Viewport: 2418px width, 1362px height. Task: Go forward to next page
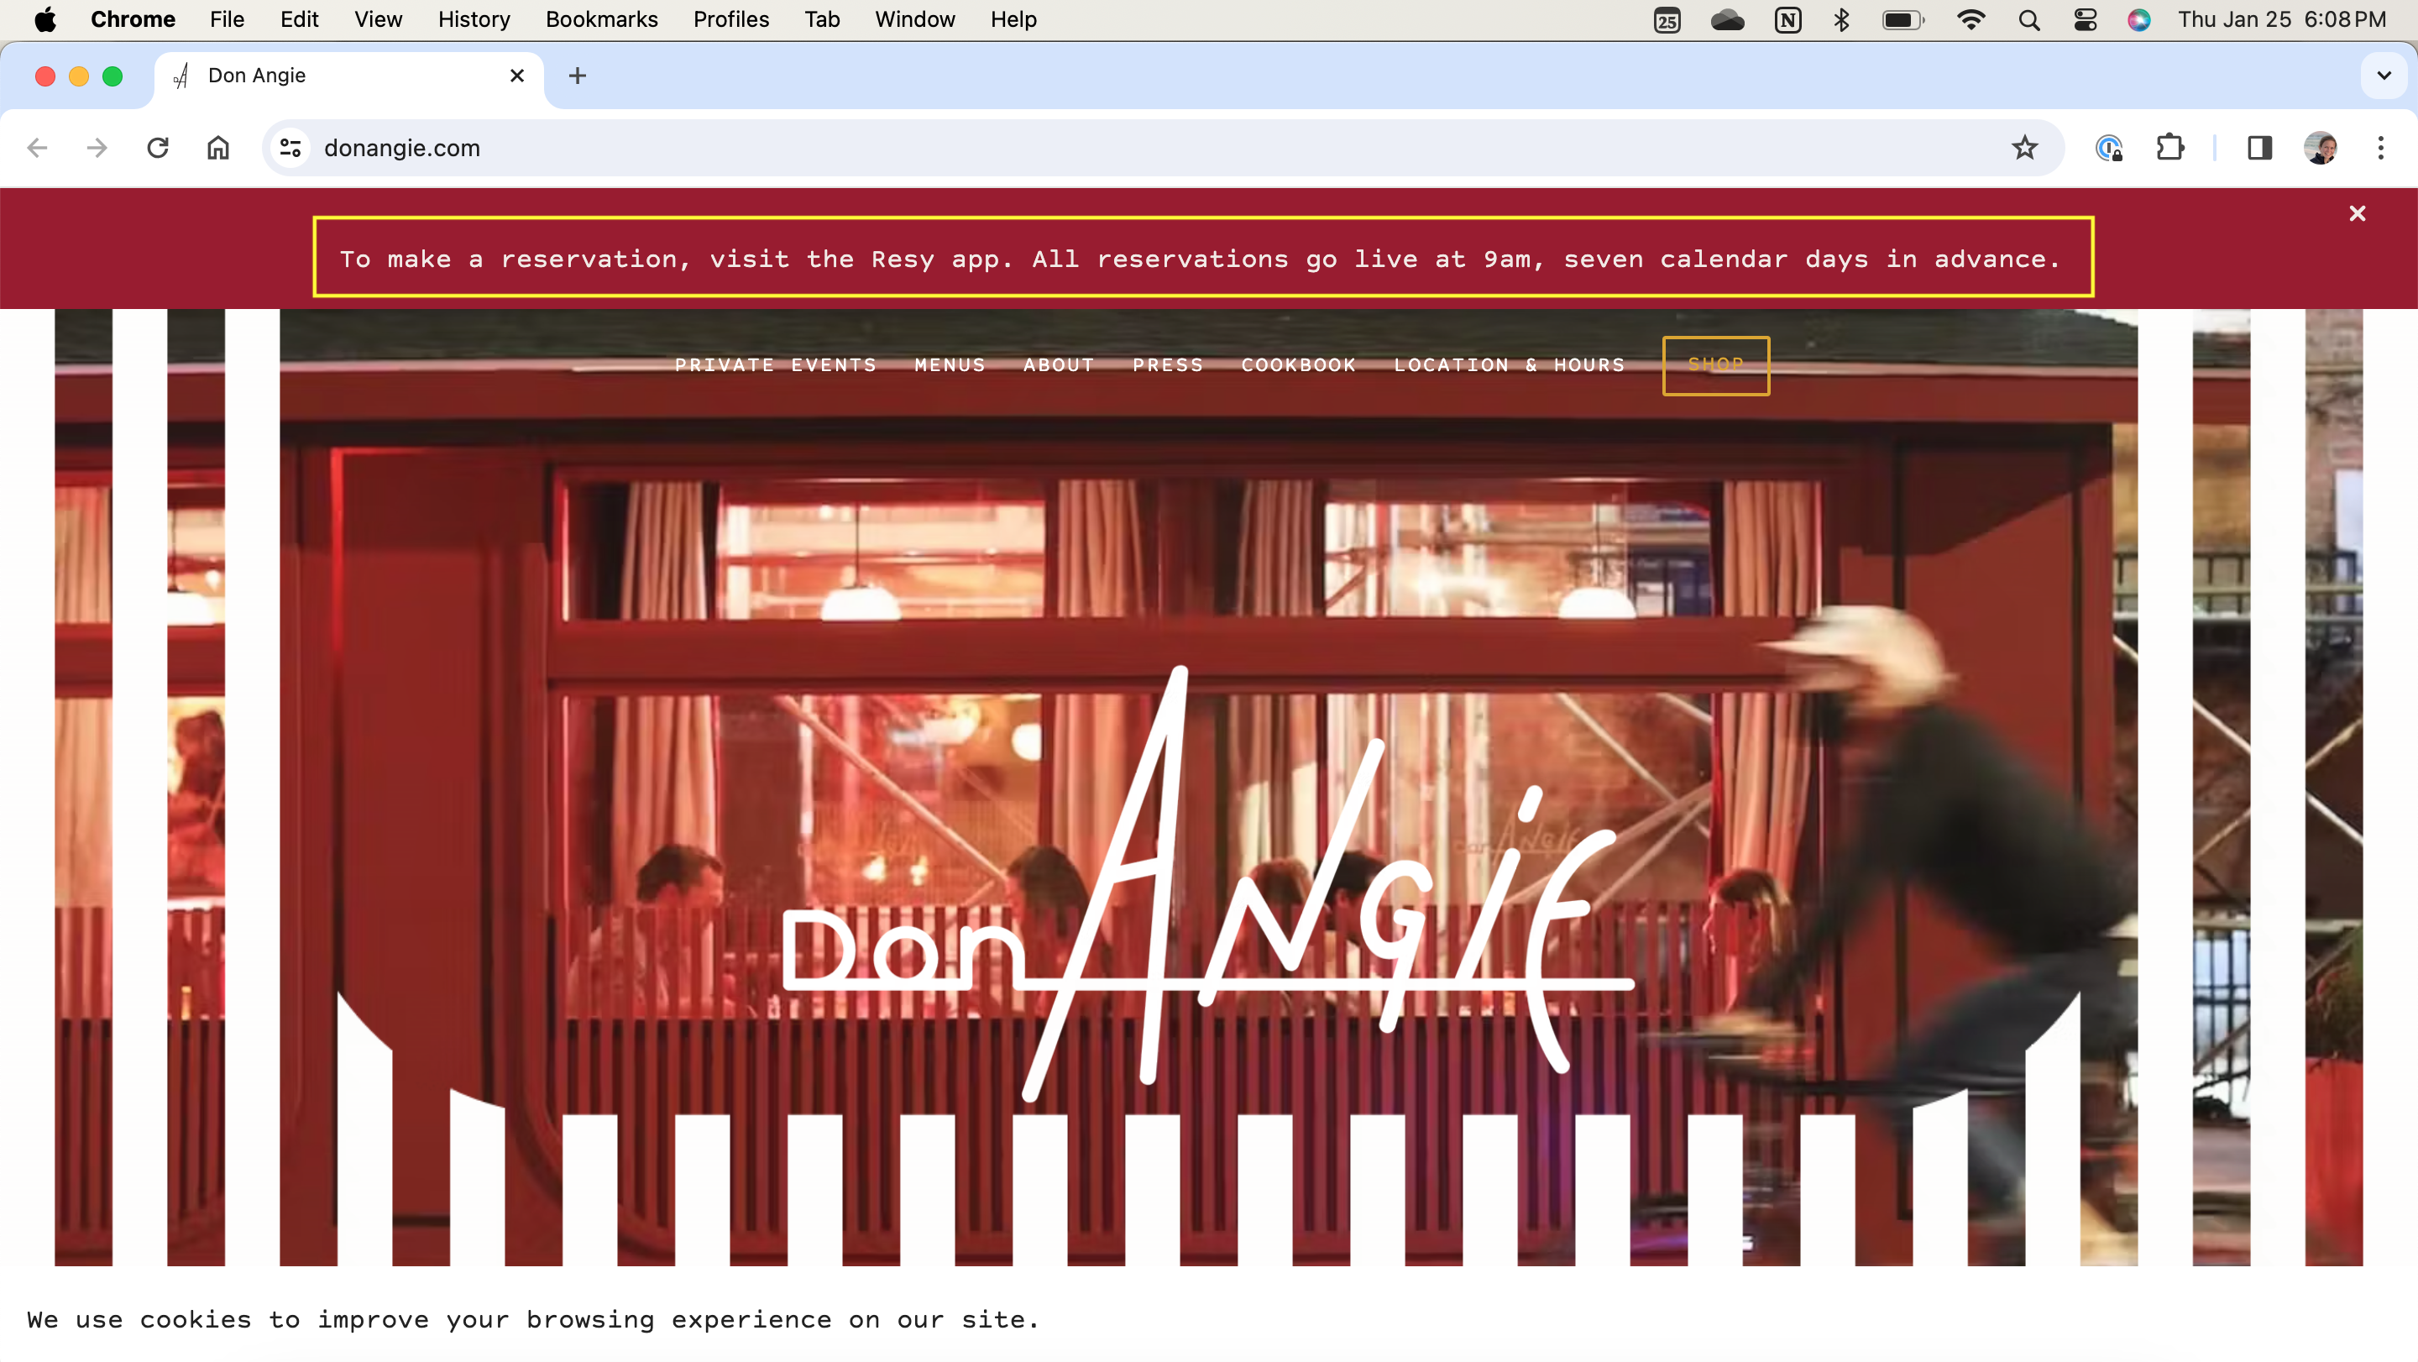pos(97,149)
